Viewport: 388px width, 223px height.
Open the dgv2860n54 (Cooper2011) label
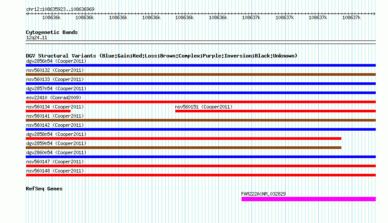point(56,152)
